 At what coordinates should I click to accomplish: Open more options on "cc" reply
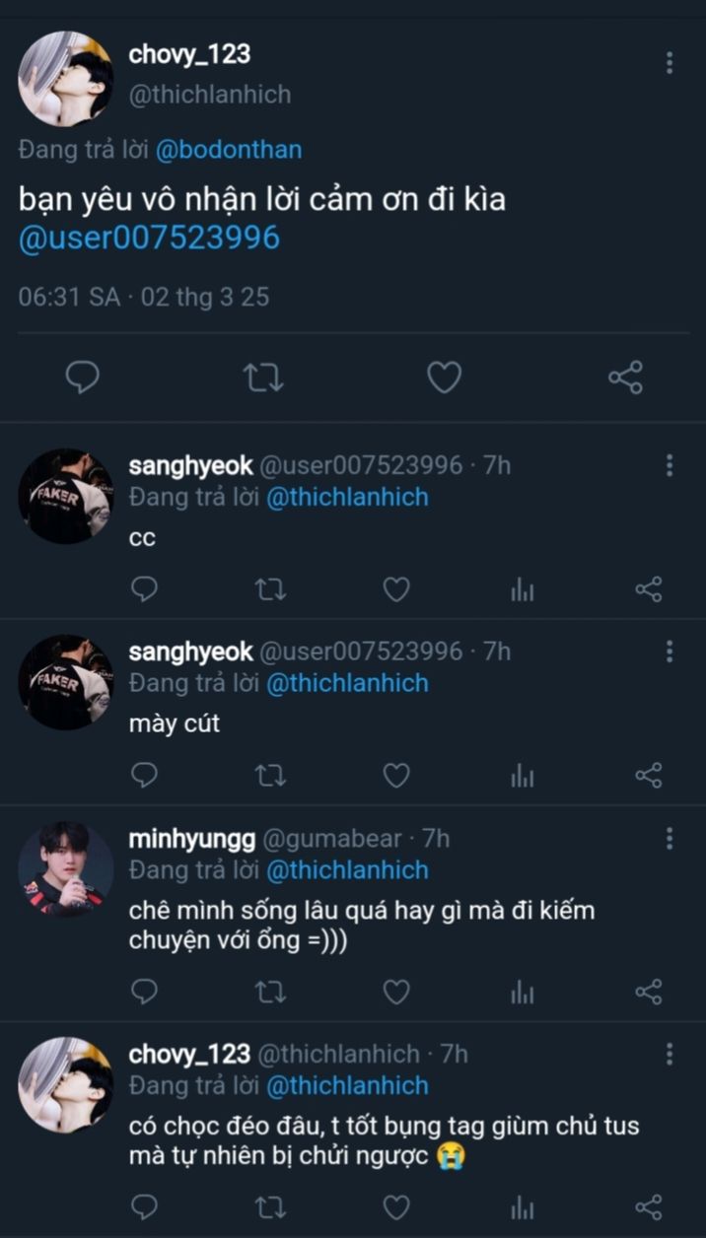click(670, 465)
